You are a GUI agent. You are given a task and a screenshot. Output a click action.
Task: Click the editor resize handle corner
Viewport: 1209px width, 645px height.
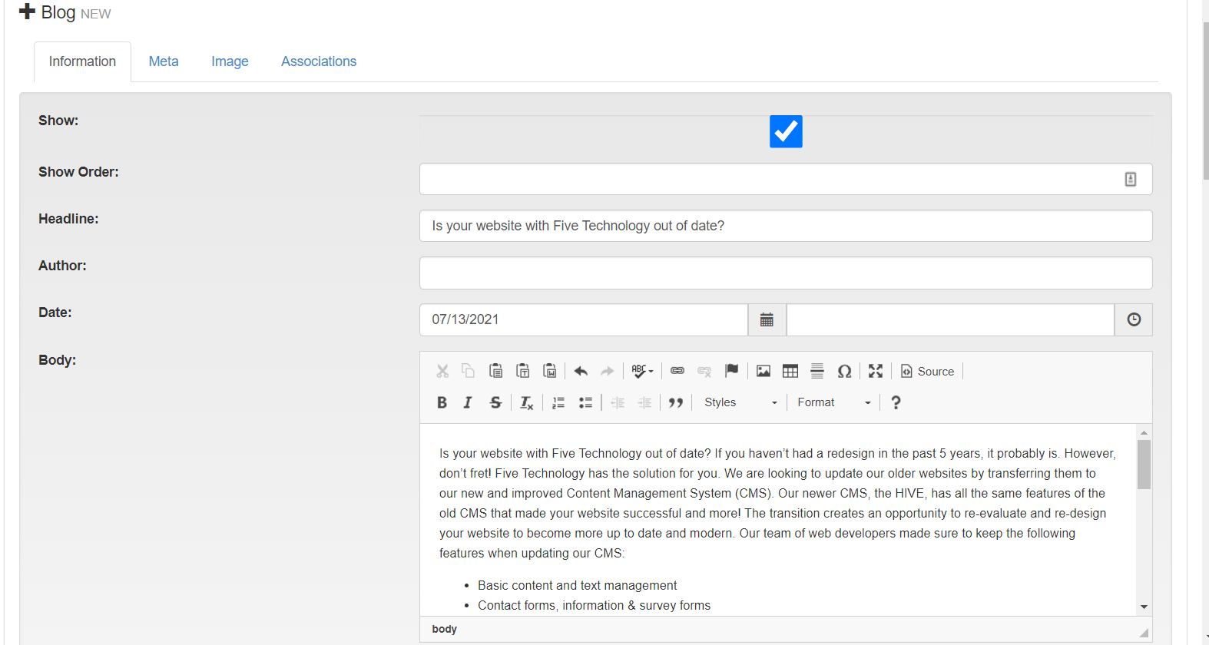(x=1144, y=633)
